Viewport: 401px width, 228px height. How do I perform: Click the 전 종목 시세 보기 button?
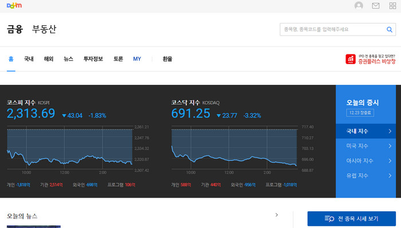pyautogui.click(x=352, y=218)
